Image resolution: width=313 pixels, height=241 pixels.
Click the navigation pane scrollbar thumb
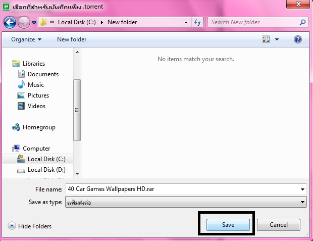coord(77,110)
